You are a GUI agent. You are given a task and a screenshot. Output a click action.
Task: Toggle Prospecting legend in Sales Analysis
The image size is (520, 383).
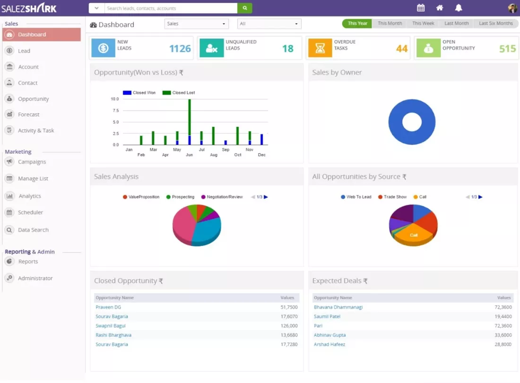coord(180,197)
